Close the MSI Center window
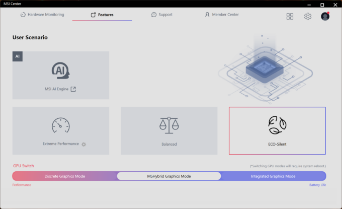 [335, 5]
